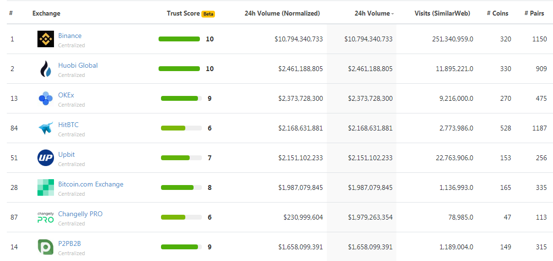Sort table by # rank column header
The width and height of the screenshot is (553, 261).
coord(11,14)
